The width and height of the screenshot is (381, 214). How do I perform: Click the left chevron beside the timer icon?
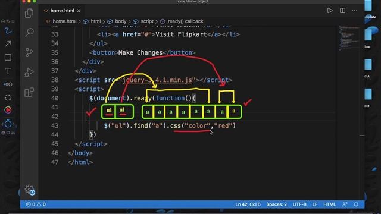(2, 124)
